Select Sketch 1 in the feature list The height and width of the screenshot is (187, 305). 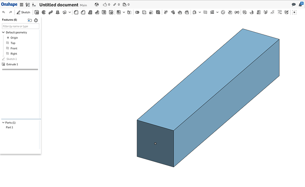11,59
